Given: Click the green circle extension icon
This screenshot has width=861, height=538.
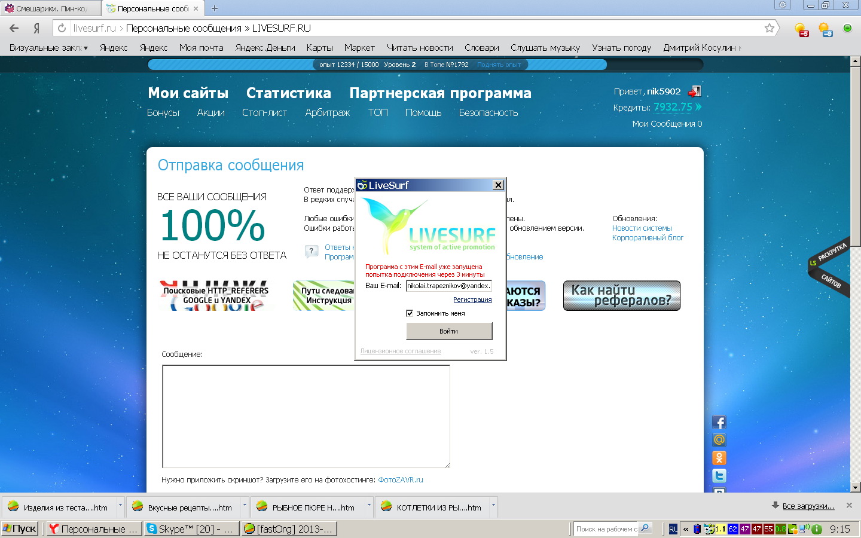Looking at the screenshot, I should (x=847, y=28).
